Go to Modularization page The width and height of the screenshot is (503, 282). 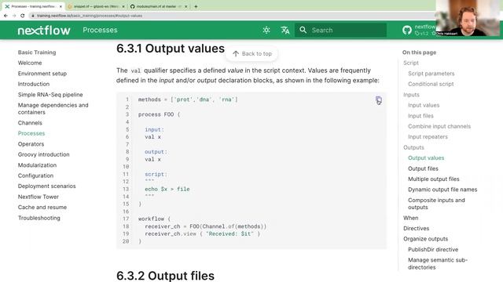tap(37, 165)
